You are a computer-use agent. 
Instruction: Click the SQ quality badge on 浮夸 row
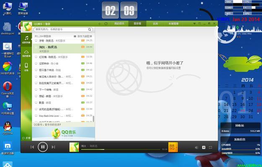(x=83, y=40)
